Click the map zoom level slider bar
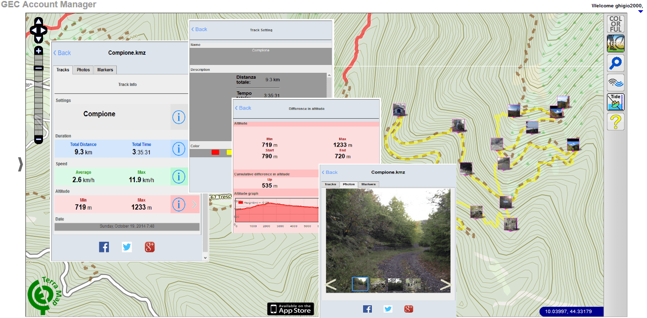This screenshot has width=647, height=318. (x=39, y=95)
